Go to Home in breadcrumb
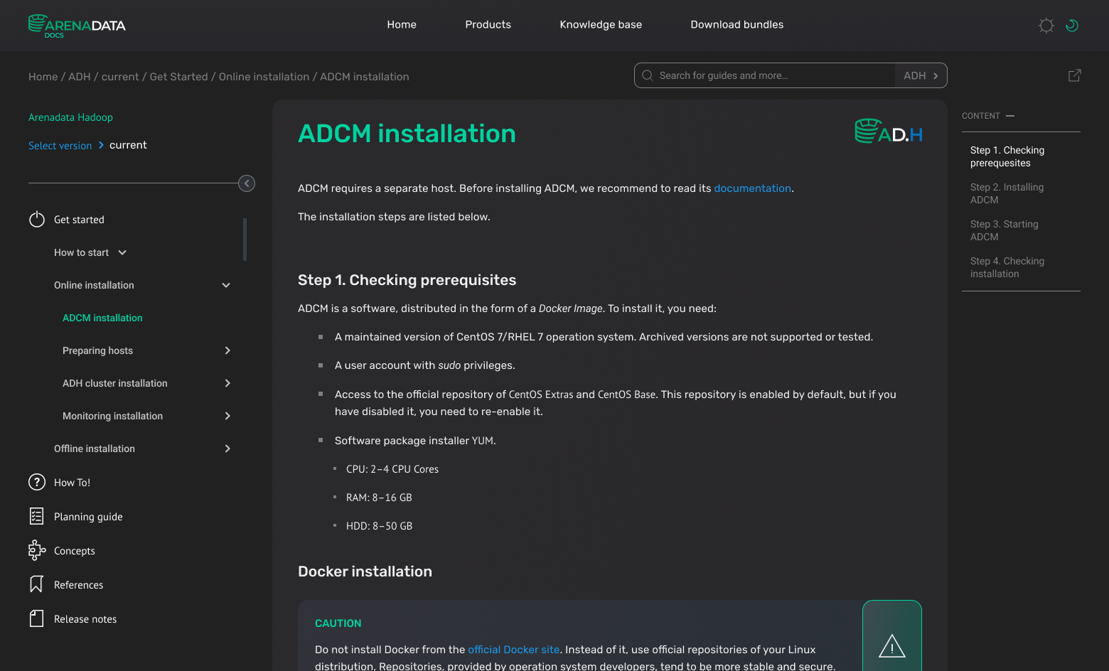 click(43, 77)
